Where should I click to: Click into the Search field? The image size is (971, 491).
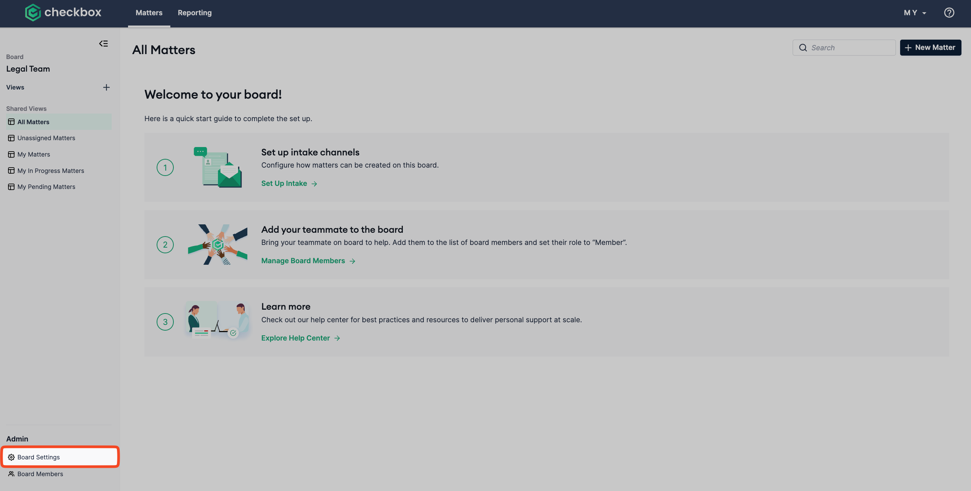click(844, 48)
